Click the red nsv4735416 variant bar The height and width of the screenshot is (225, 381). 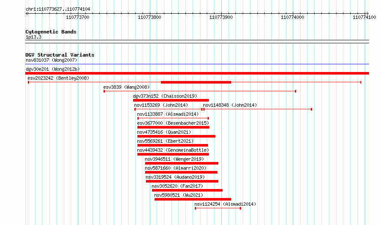[x=176, y=136]
